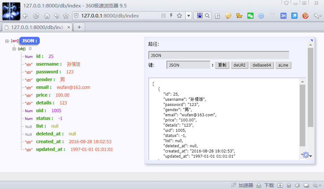The height and width of the screenshot is (189, 324).
Task: Select the 127.0.0.1:8000/db/index tab
Action: 37,27
